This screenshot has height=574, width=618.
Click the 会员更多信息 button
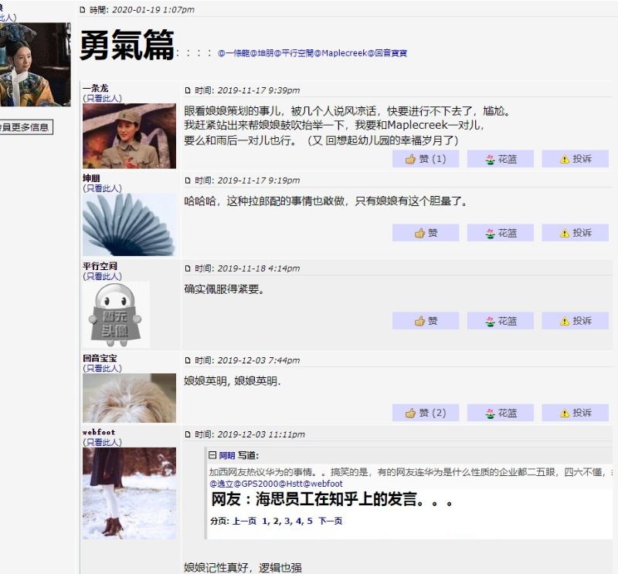[x=25, y=127]
